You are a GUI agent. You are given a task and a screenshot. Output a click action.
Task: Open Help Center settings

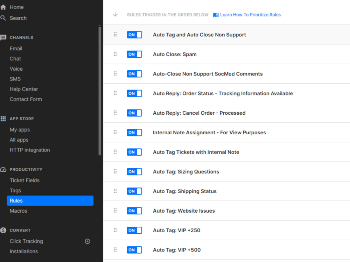[x=24, y=89]
